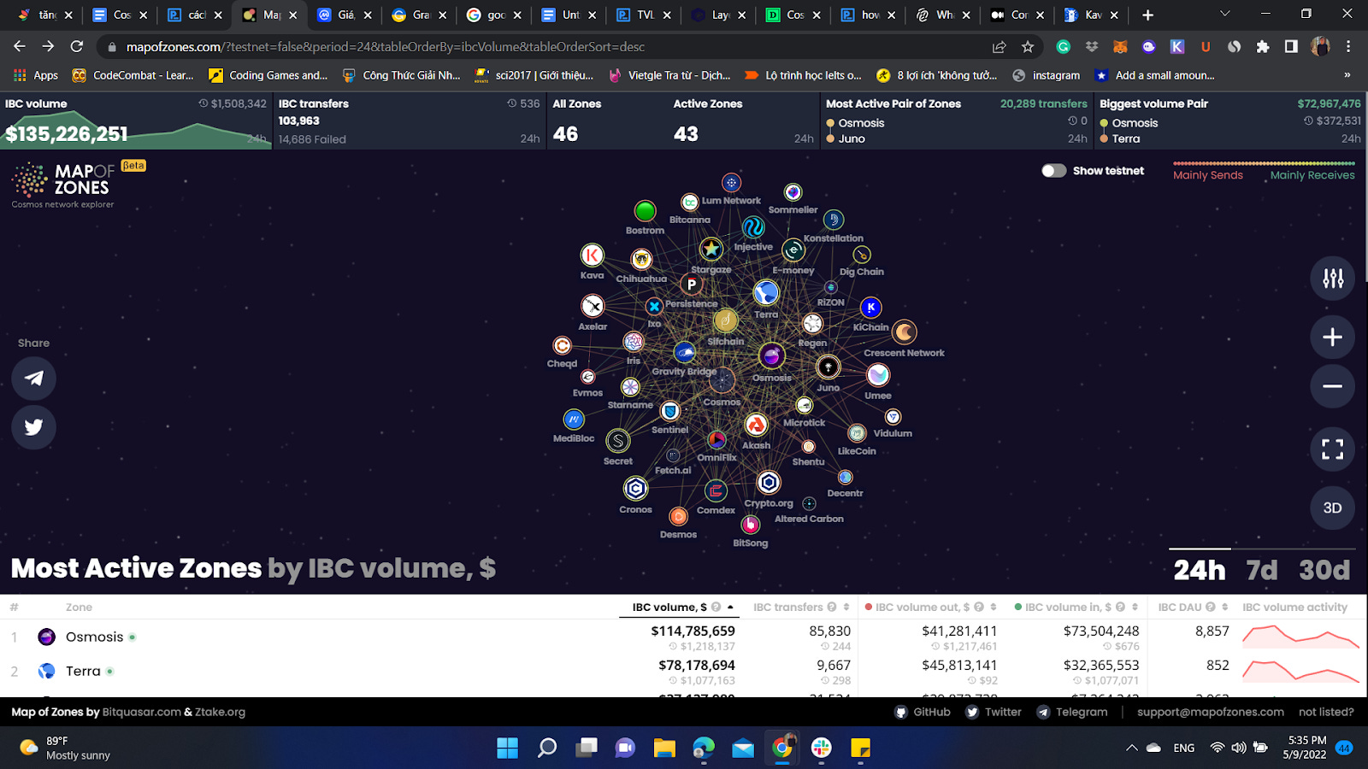Bookmark this page with star icon
Image resolution: width=1368 pixels, height=769 pixels.
click(x=1028, y=47)
